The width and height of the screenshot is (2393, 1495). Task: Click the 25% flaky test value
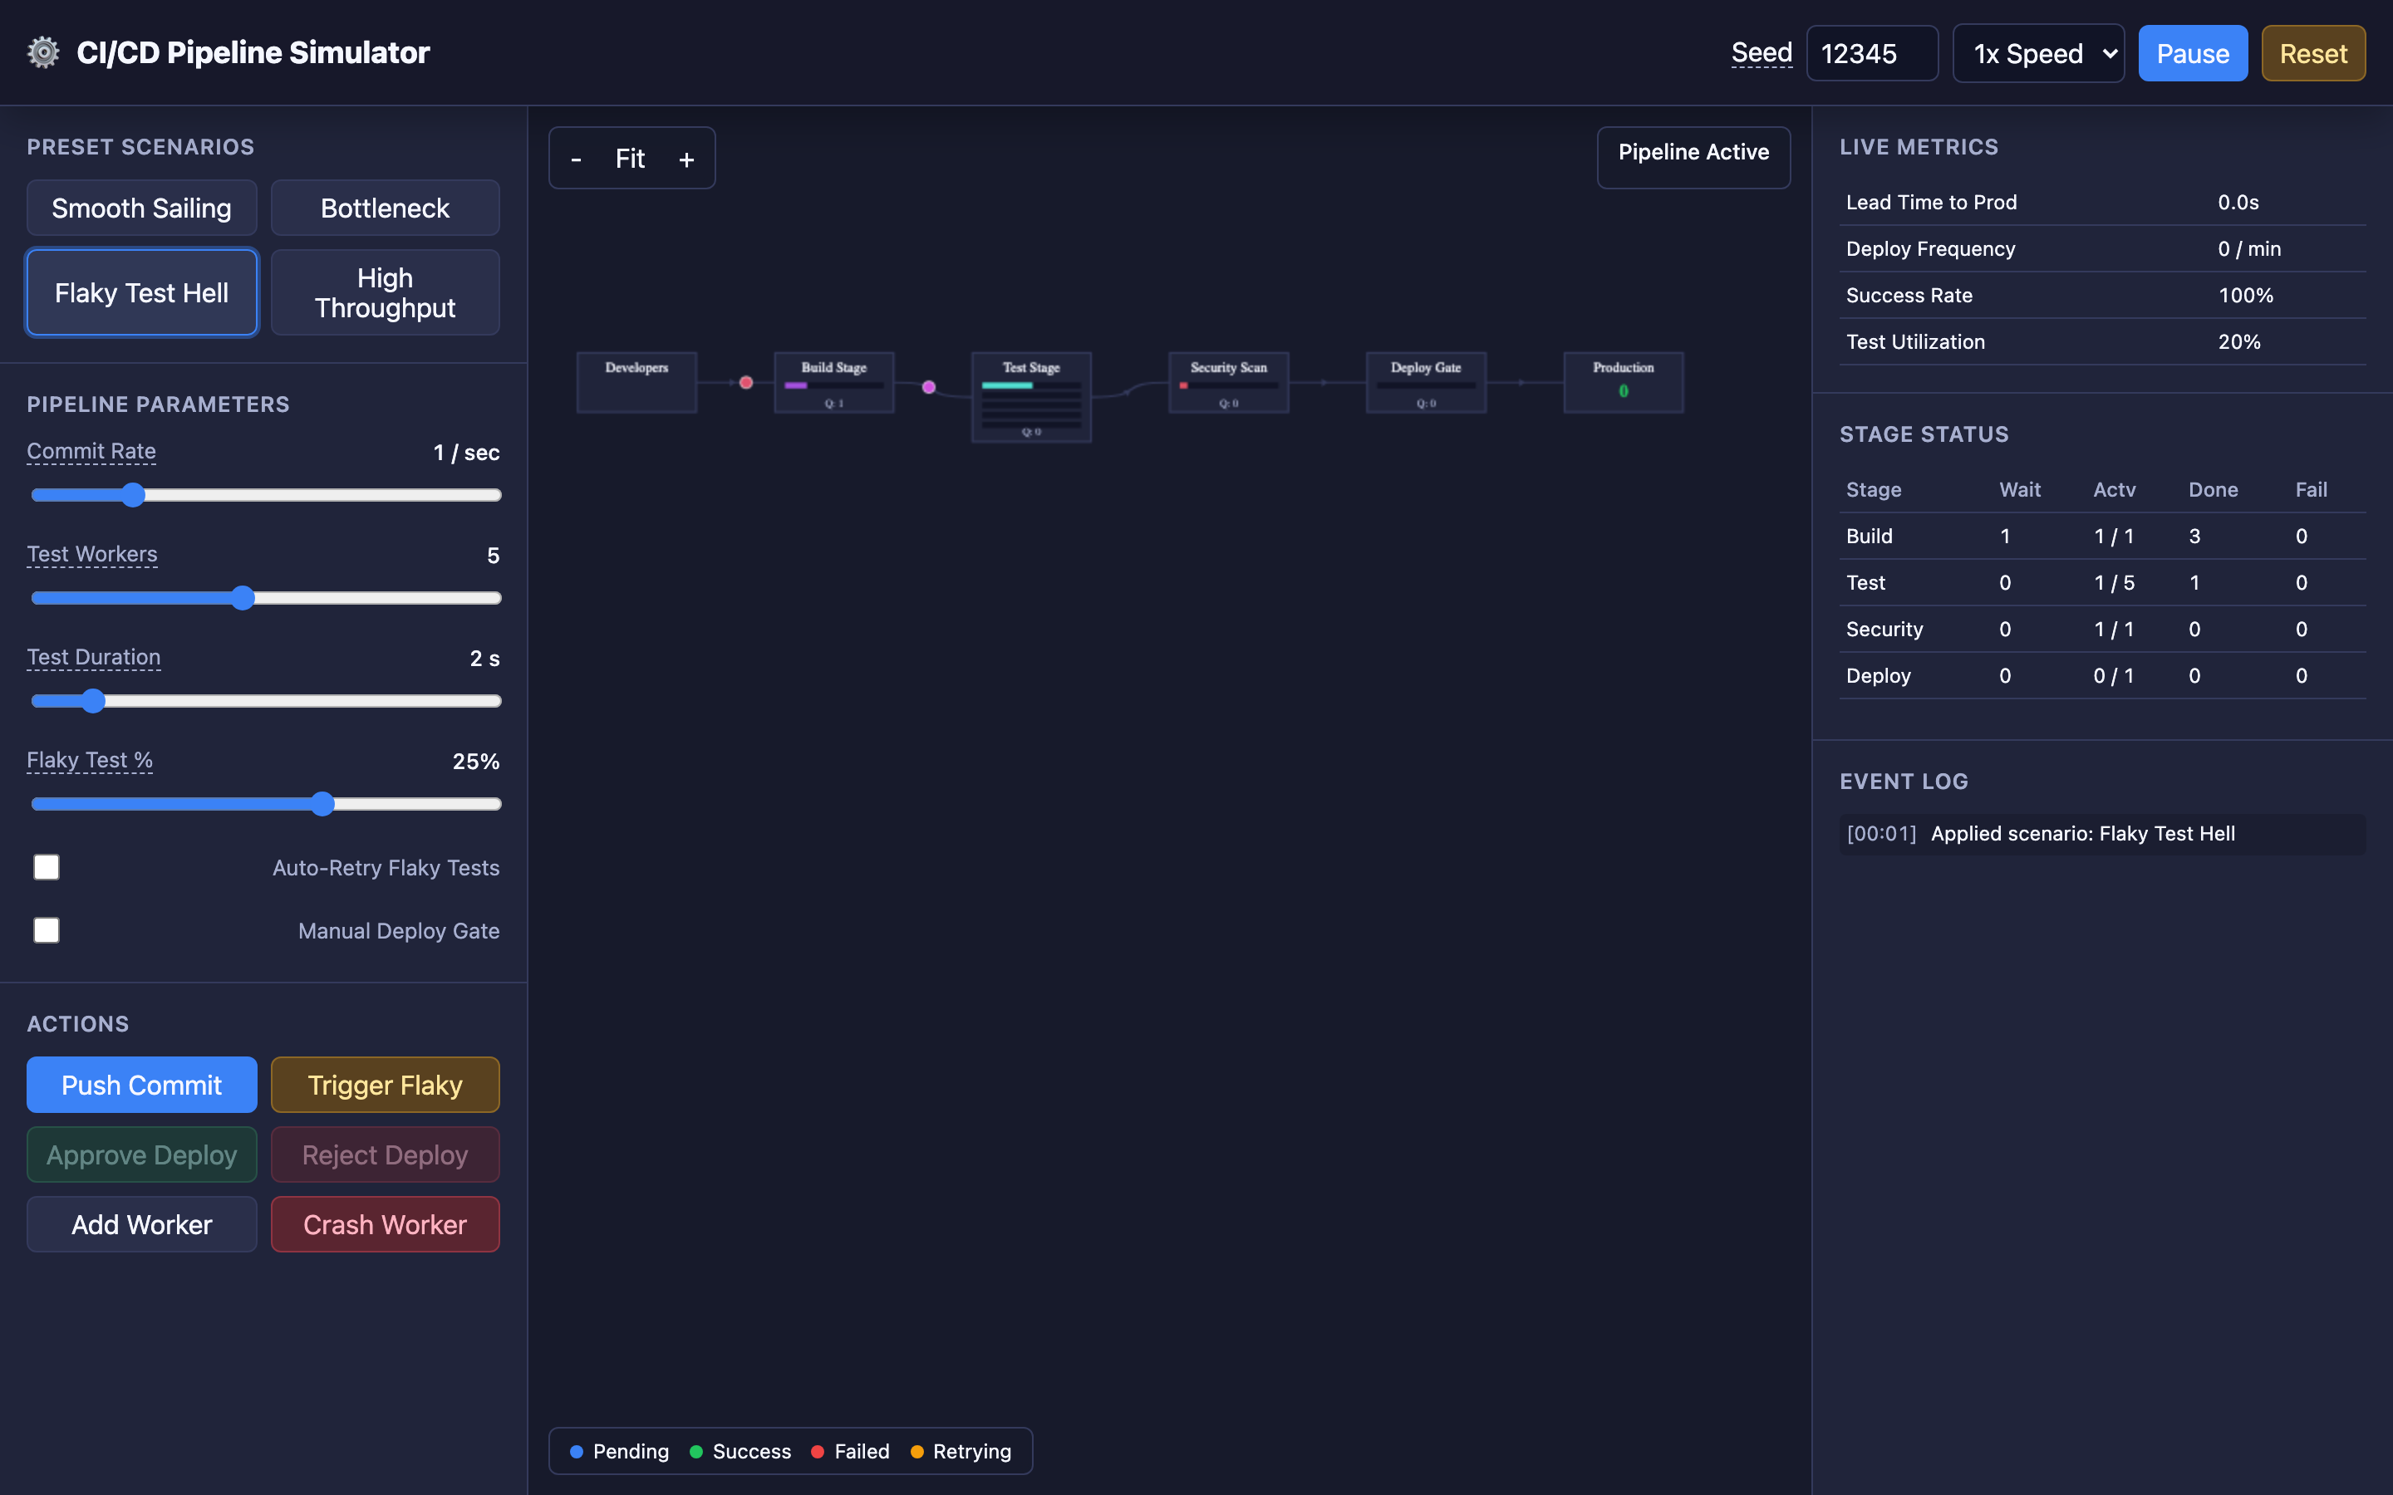(475, 762)
